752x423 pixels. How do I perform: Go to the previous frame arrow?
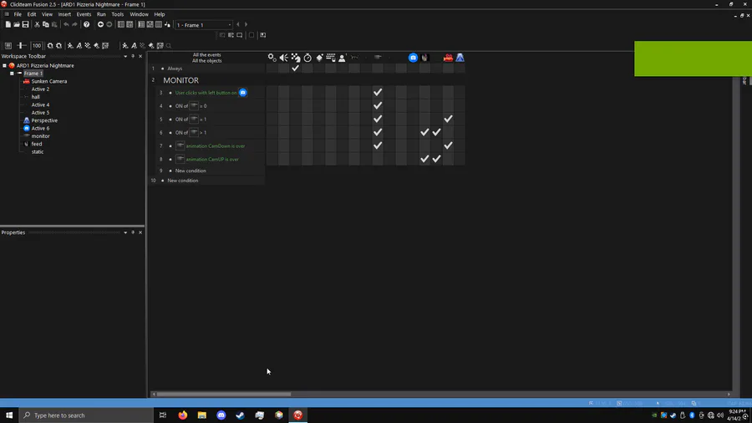click(238, 24)
